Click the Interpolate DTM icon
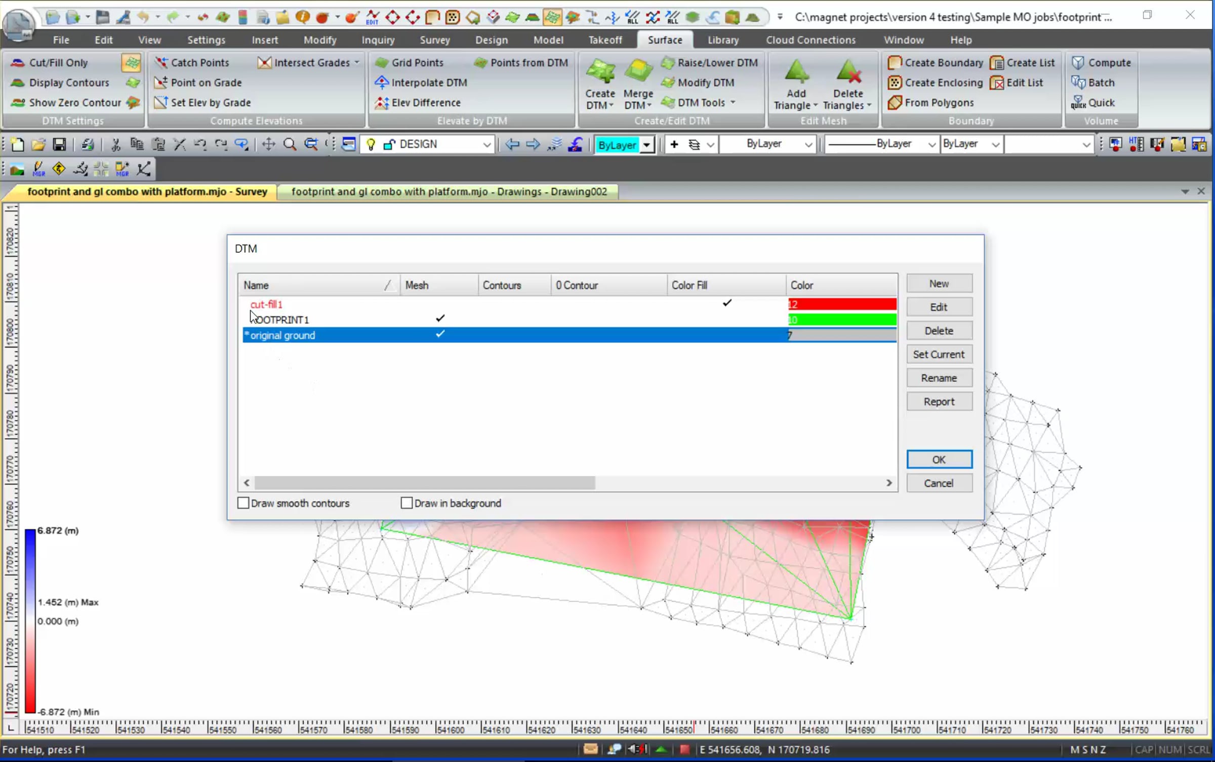 [x=381, y=82]
